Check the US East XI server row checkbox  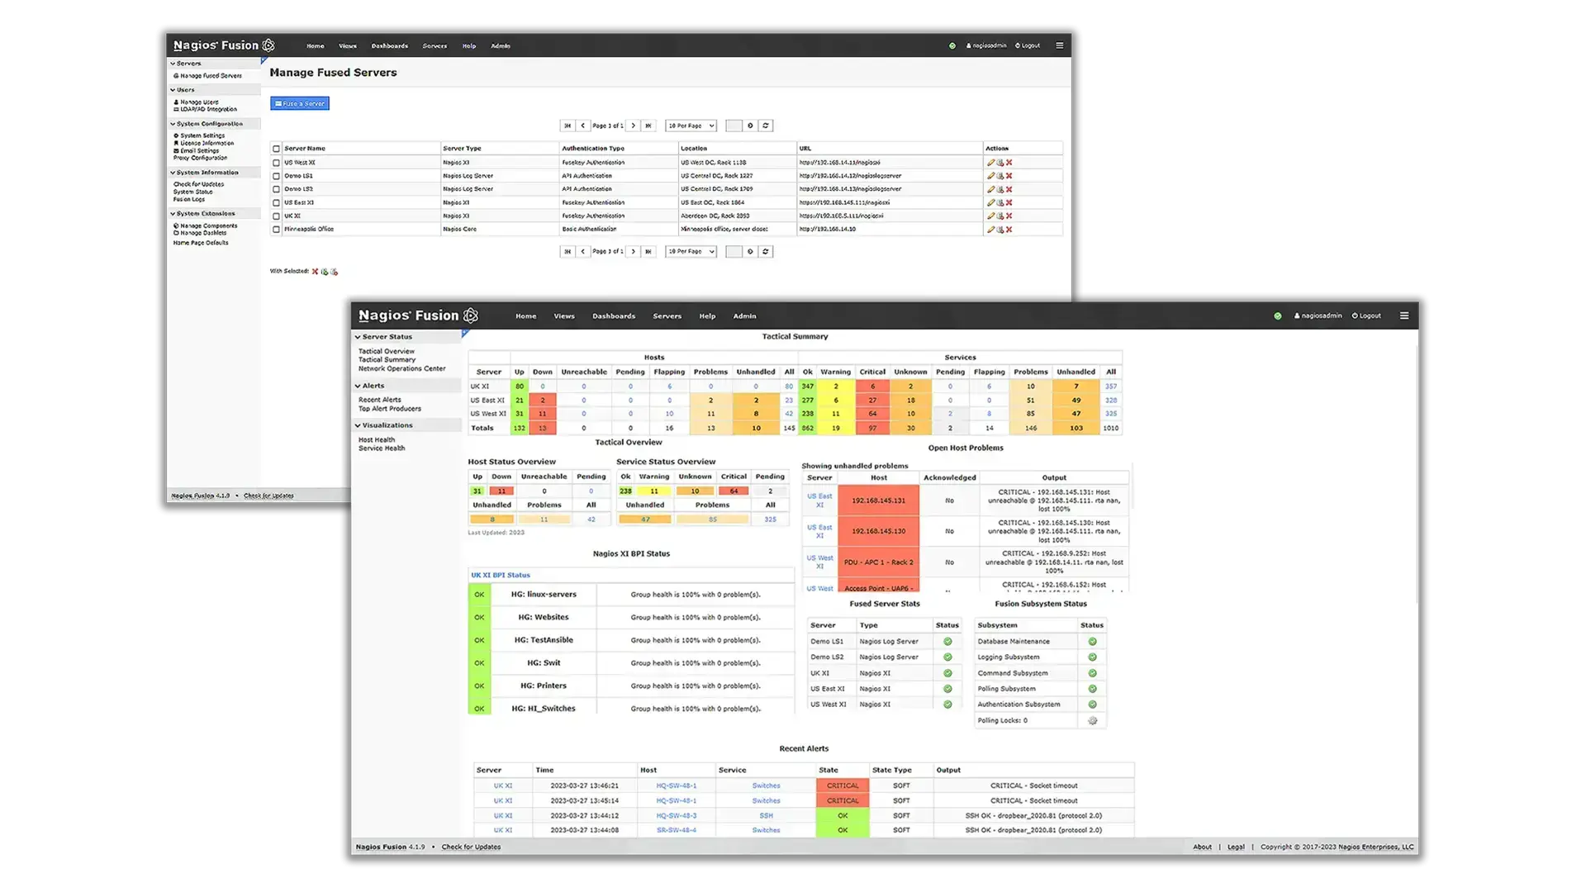click(277, 202)
